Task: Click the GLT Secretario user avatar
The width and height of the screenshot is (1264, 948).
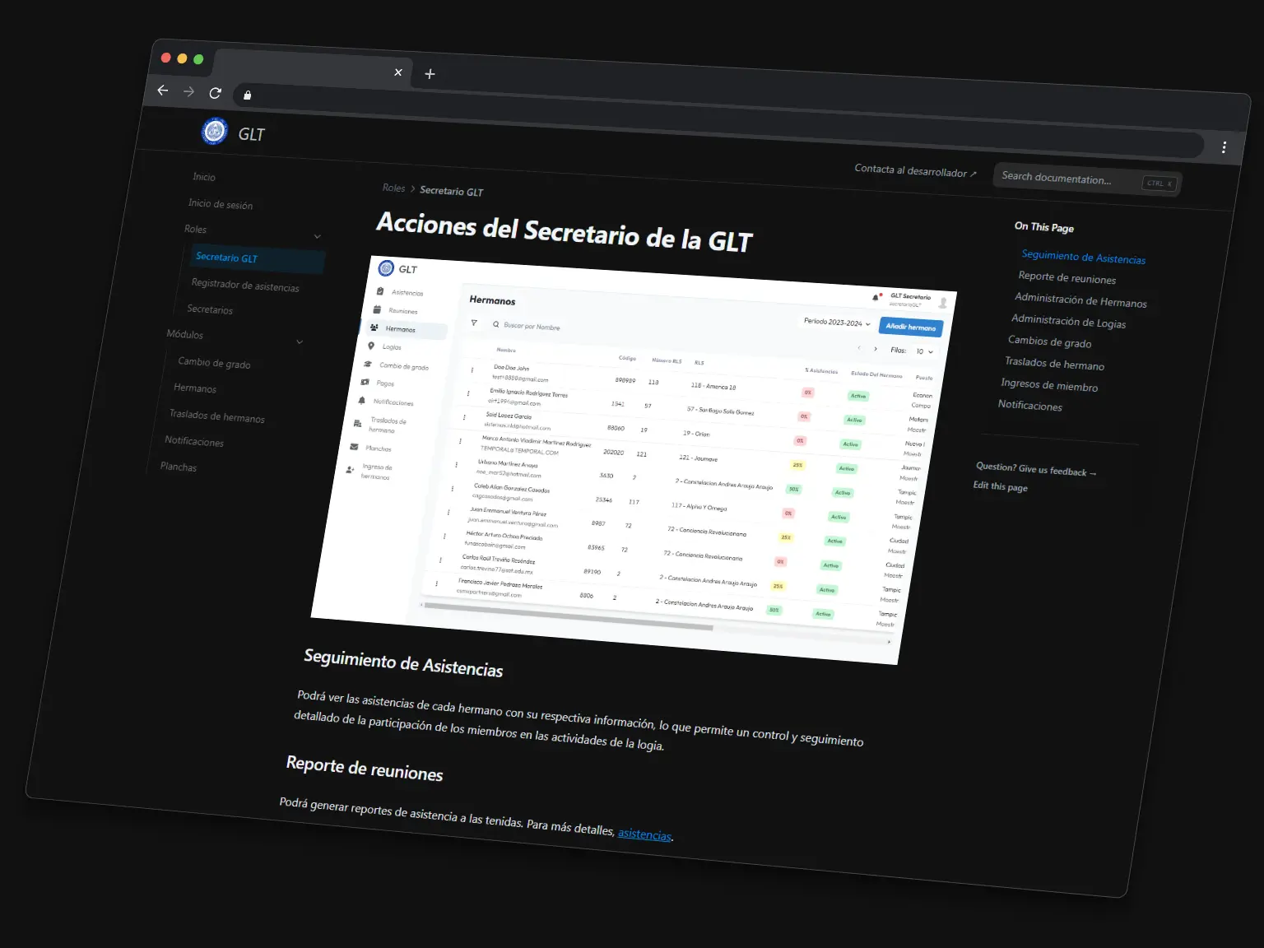Action: 943,303
